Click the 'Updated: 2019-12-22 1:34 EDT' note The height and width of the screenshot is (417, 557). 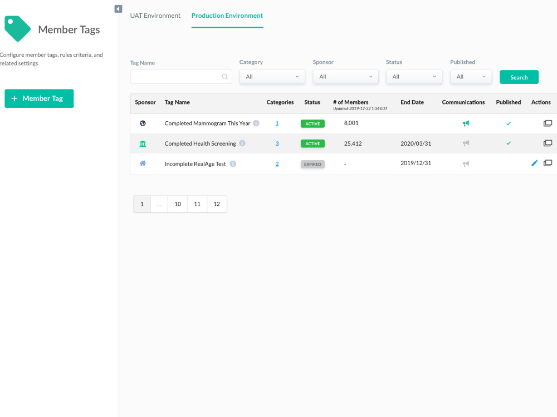pyautogui.click(x=360, y=108)
